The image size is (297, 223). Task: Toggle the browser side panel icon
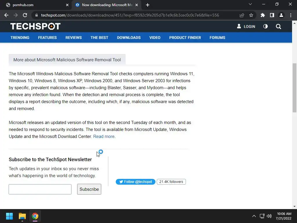[x=272, y=15]
